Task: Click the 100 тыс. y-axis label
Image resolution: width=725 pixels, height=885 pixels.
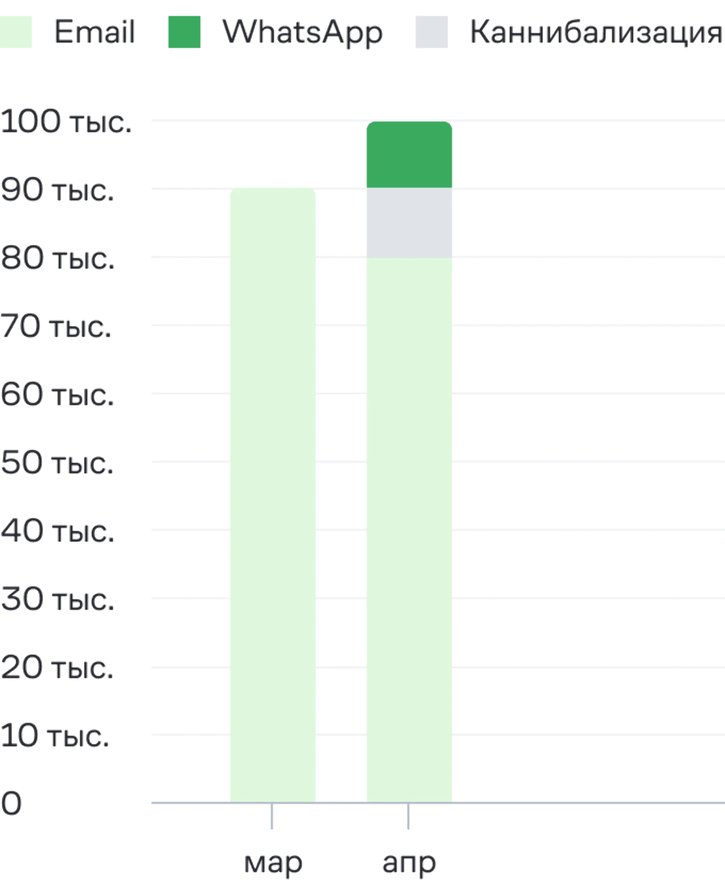Action: (x=66, y=122)
